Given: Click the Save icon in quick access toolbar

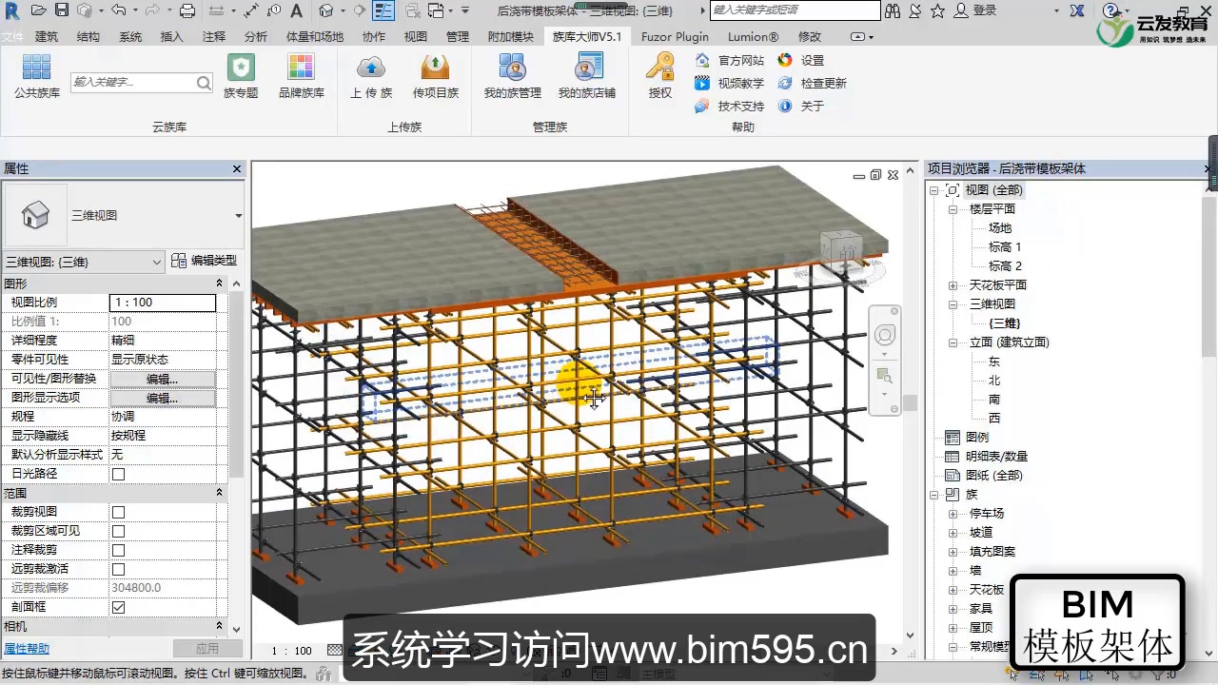Looking at the screenshot, I should (x=61, y=10).
